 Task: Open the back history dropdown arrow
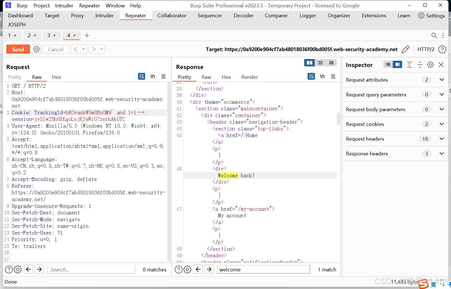[83, 49]
